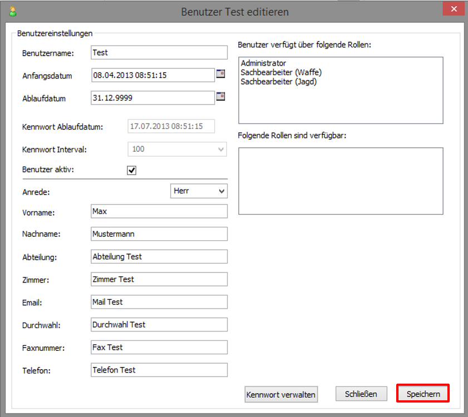This screenshot has height=417, width=468.
Task: Focus the Vorname field containing Max
Action: 159,211
